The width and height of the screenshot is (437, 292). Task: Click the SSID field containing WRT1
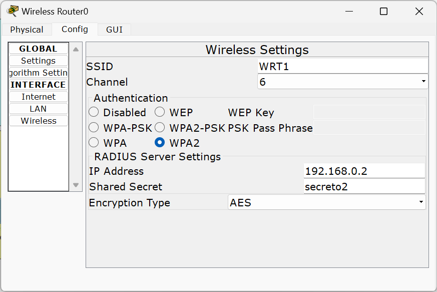(342, 66)
